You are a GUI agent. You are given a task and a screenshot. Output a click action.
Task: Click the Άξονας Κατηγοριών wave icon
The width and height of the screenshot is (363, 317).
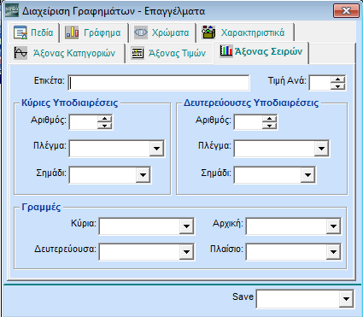click(20, 53)
